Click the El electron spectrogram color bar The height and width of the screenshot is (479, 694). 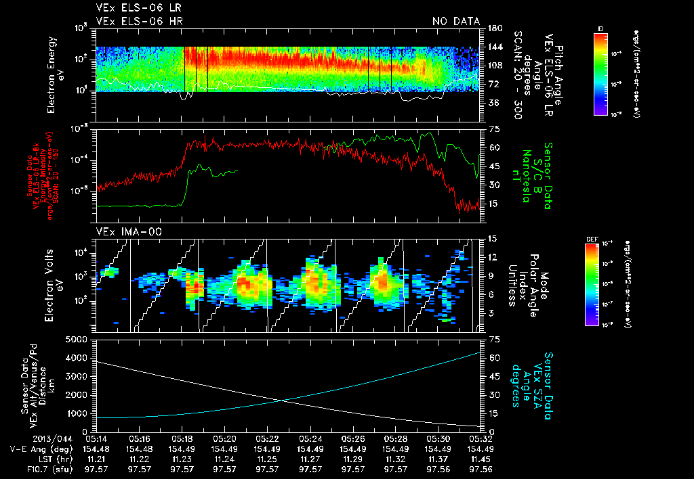pos(600,73)
